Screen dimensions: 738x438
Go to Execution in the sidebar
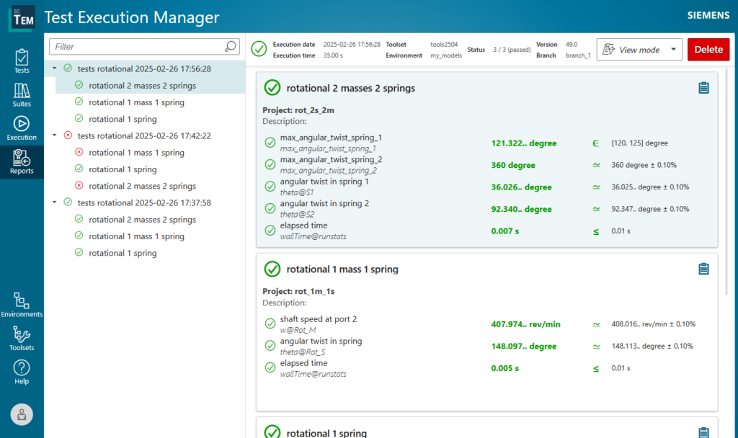(22, 128)
